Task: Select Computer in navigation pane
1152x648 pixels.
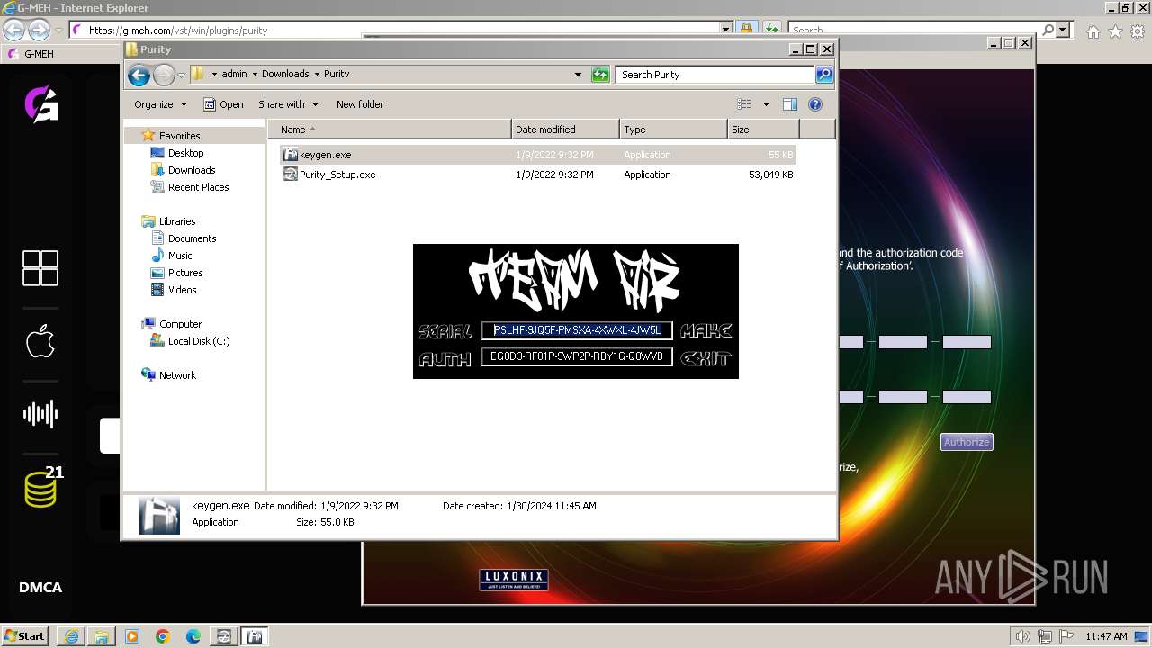Action: 180,324
